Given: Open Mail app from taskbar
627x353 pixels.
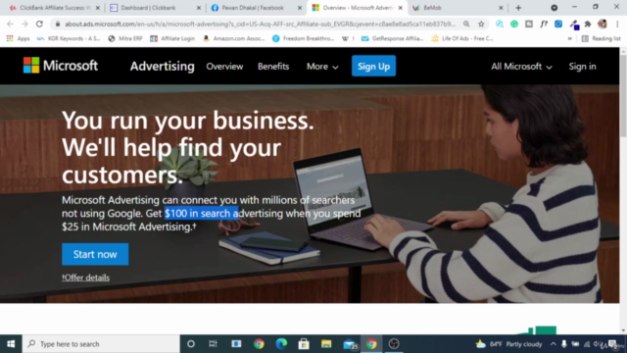Looking at the screenshot, I should pos(350,344).
